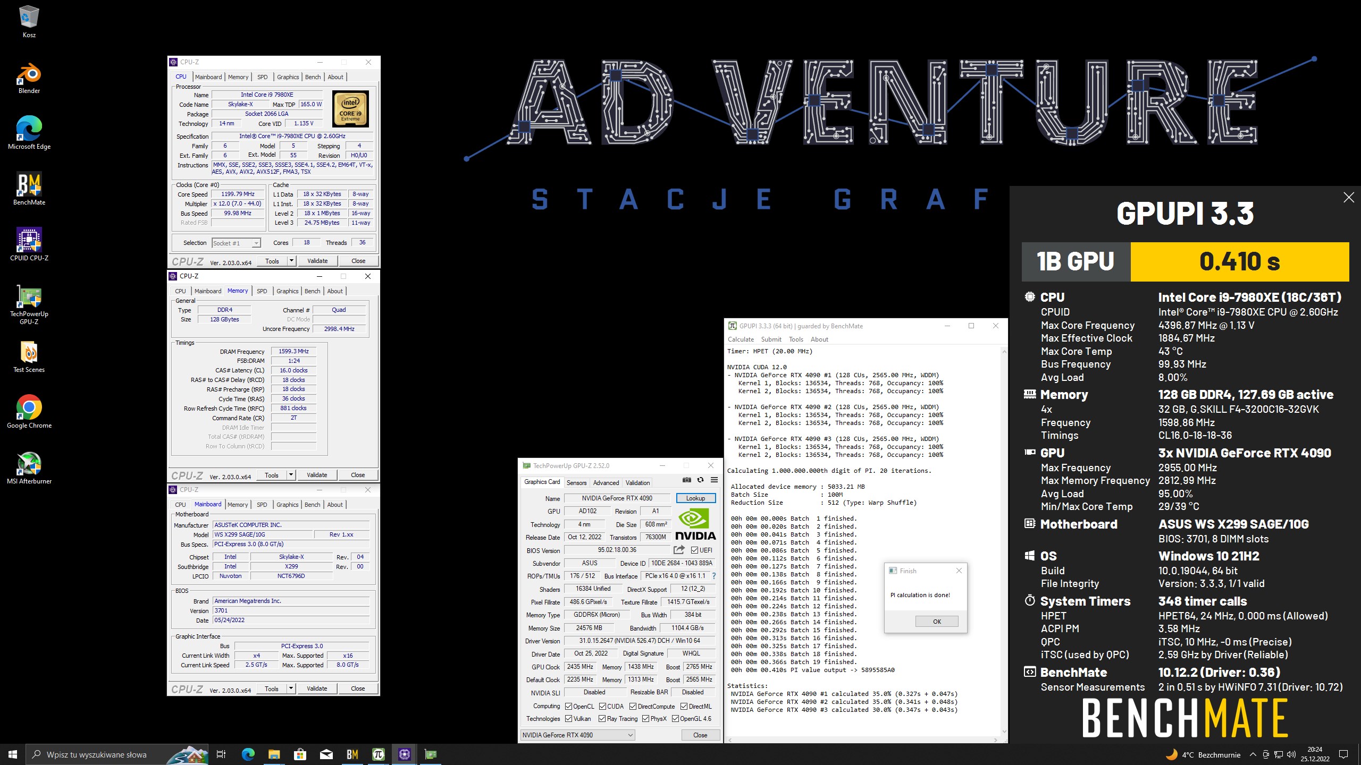Screen dimensions: 1361x765
Task: Open Microsoft Store from the taskbar
Action: click(300, 754)
